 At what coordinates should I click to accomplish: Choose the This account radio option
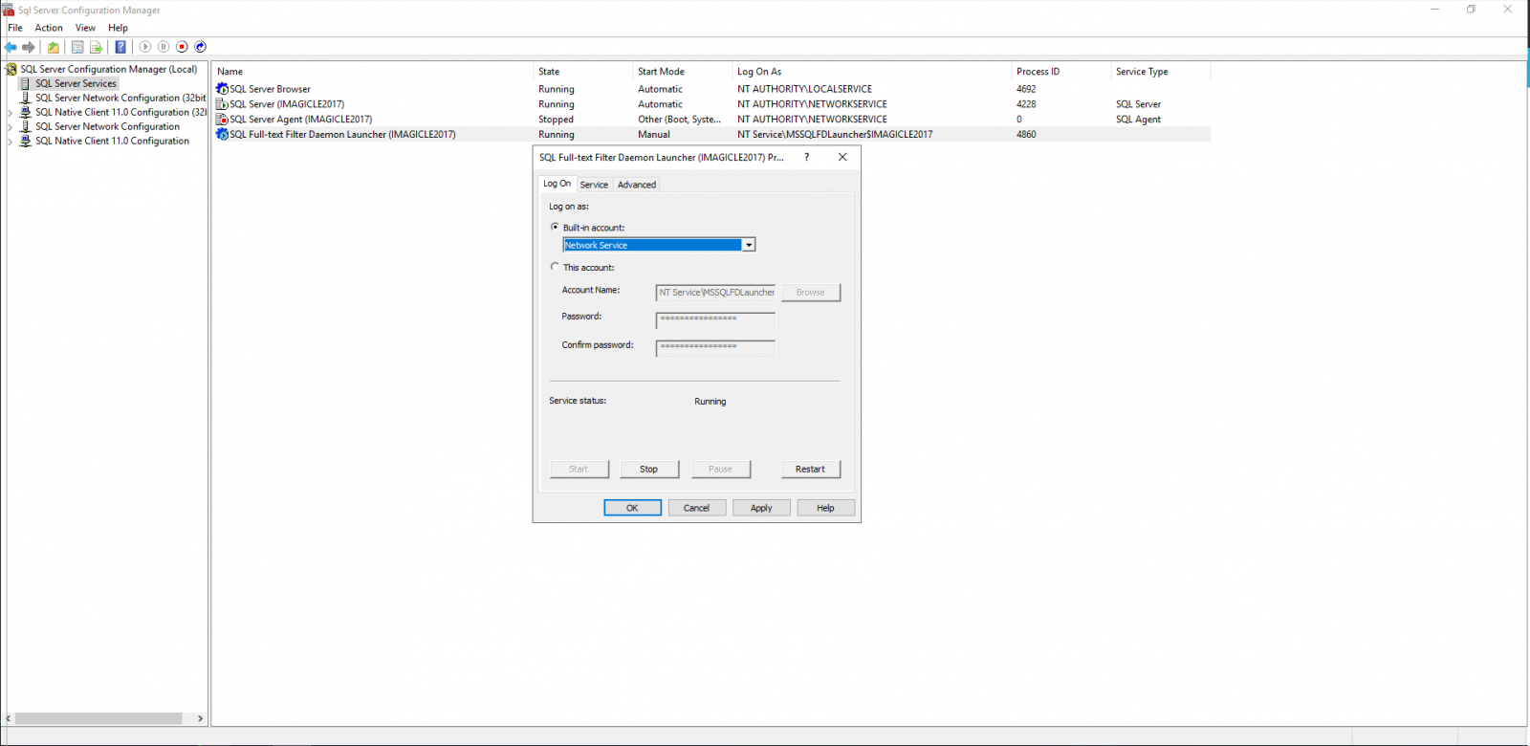(555, 267)
